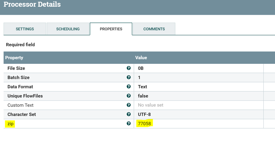Open Data Format value Text
The width and height of the screenshot is (275, 142).
tap(142, 87)
